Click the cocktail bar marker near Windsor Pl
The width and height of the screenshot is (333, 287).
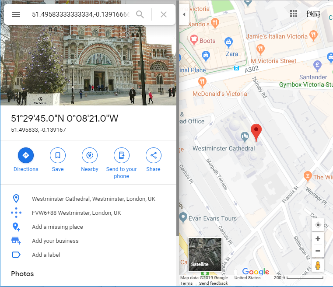click(308, 176)
